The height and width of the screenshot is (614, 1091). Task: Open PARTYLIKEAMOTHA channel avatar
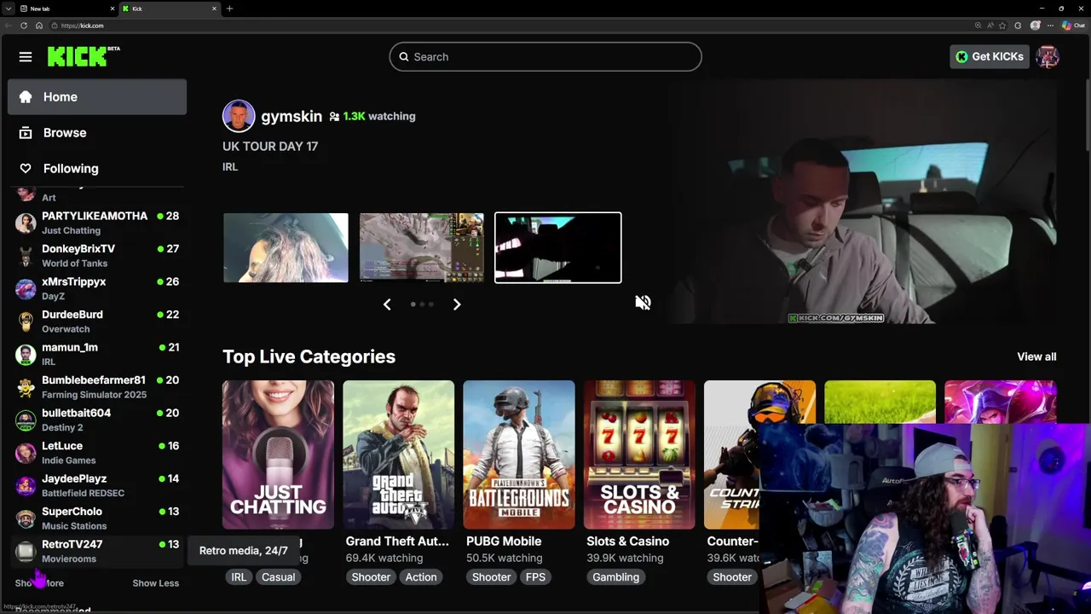[26, 223]
